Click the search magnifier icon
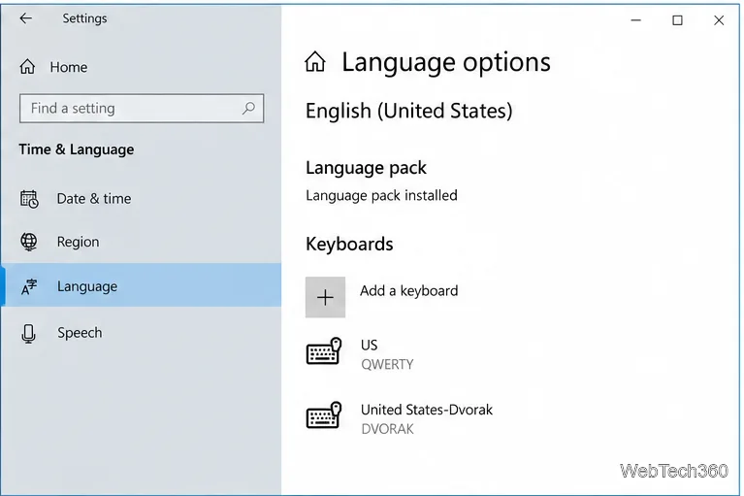The width and height of the screenshot is (744, 496). [248, 108]
